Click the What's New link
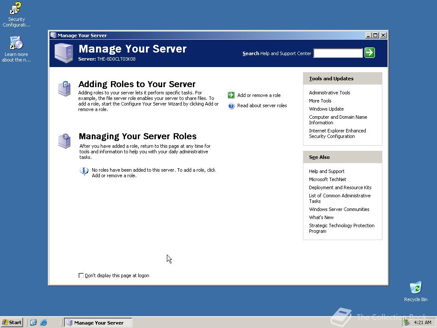This screenshot has height=328, width=437. [321, 217]
